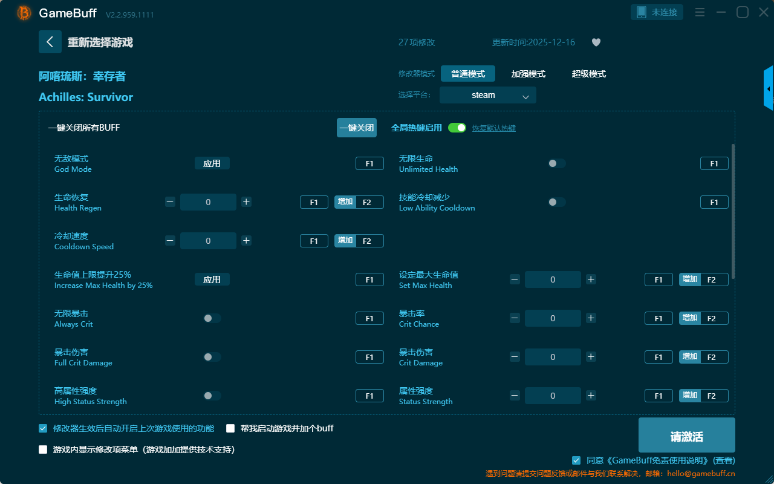Viewport: 774px width, 484px height.
Task: Click the vertical scrollbar of cheat list
Action: 733,212
